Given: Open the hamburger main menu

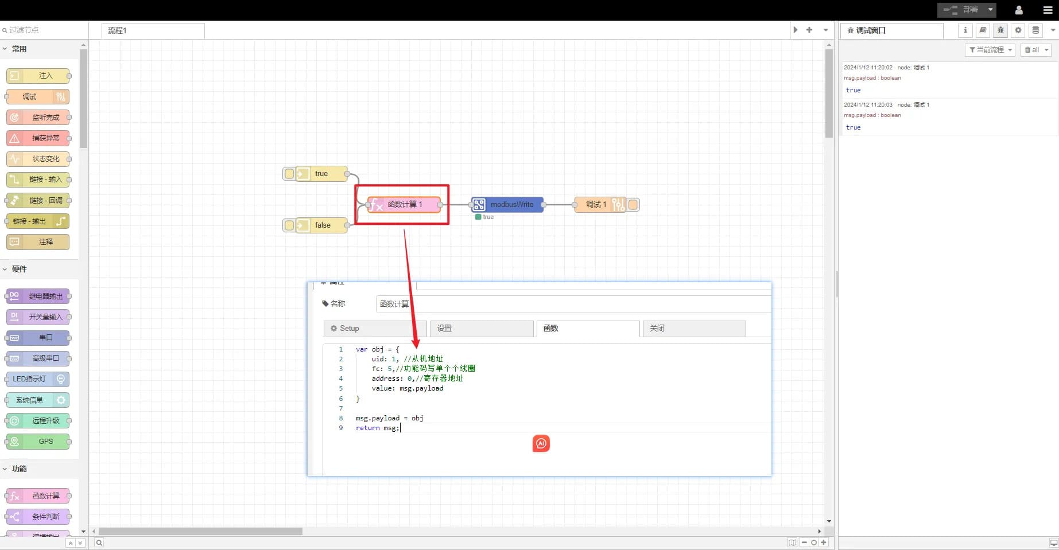Looking at the screenshot, I should pos(1048,10).
